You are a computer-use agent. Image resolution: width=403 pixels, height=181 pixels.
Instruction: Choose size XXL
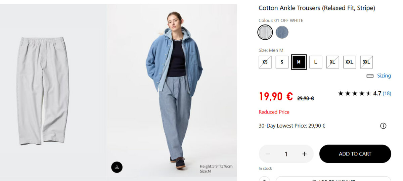coord(350,62)
